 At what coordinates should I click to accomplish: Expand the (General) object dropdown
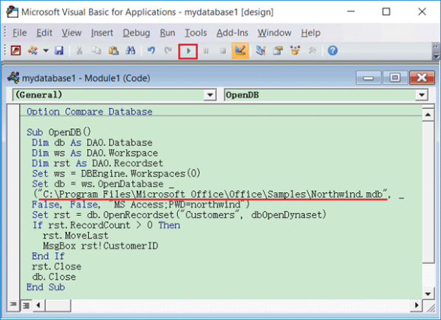pos(210,95)
